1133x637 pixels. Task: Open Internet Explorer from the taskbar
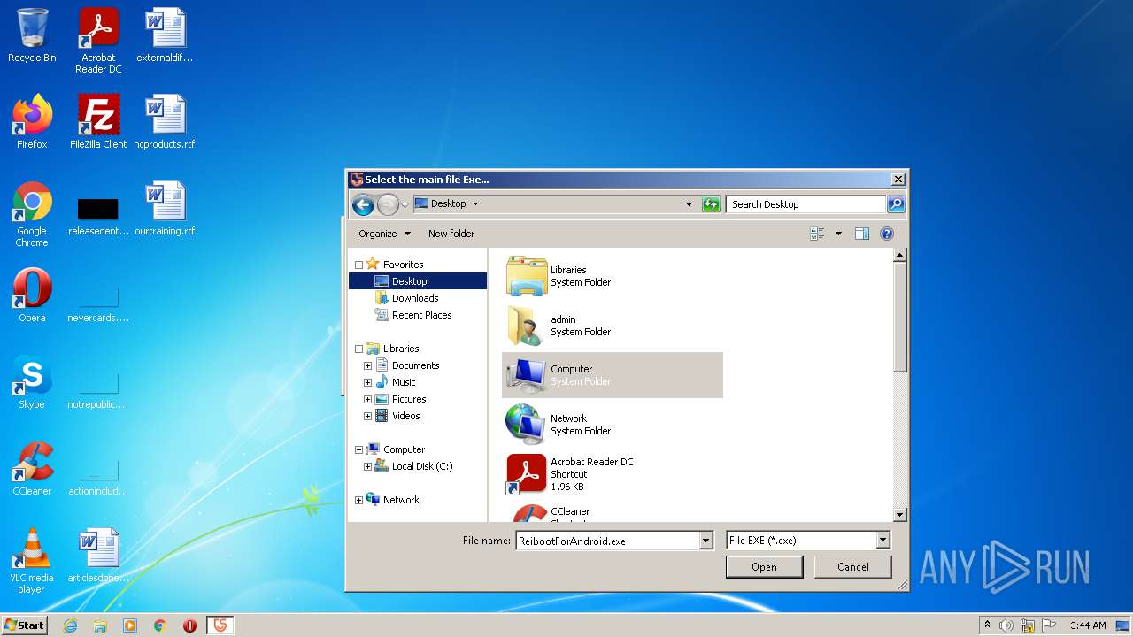pos(70,625)
